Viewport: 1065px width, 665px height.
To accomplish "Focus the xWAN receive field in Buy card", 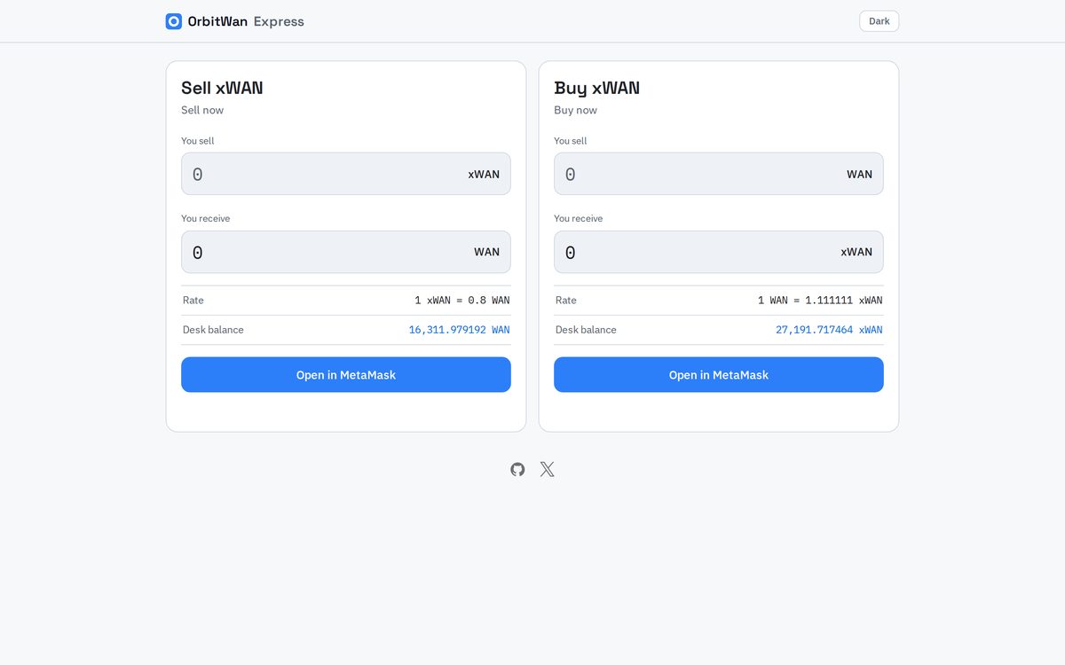I will click(x=719, y=252).
